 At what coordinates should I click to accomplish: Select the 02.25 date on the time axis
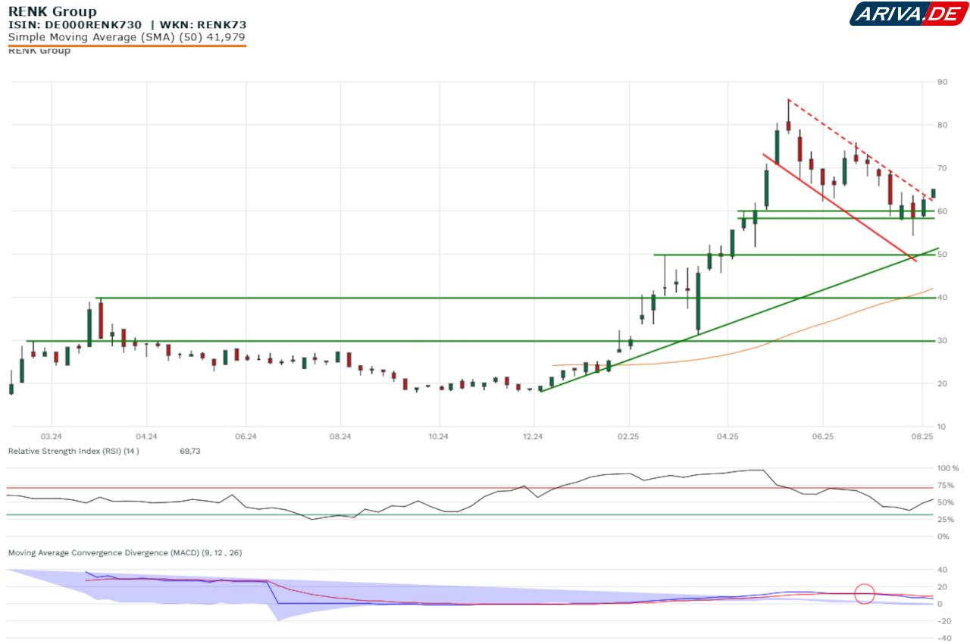630,436
